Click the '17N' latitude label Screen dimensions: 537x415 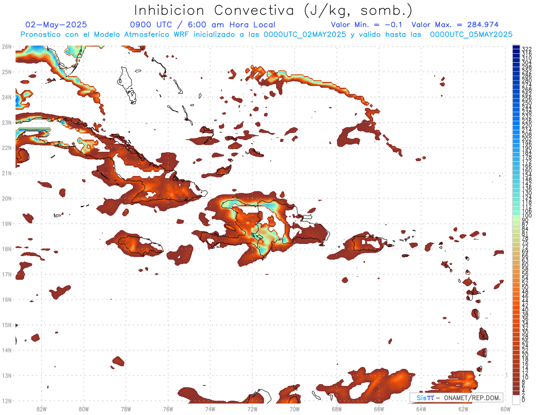(7, 274)
